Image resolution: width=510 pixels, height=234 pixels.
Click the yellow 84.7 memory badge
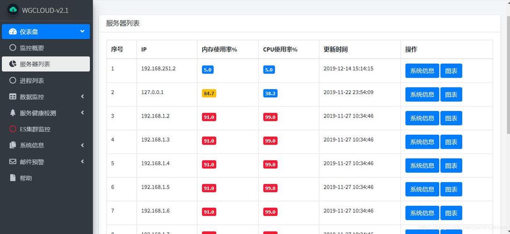tap(209, 94)
